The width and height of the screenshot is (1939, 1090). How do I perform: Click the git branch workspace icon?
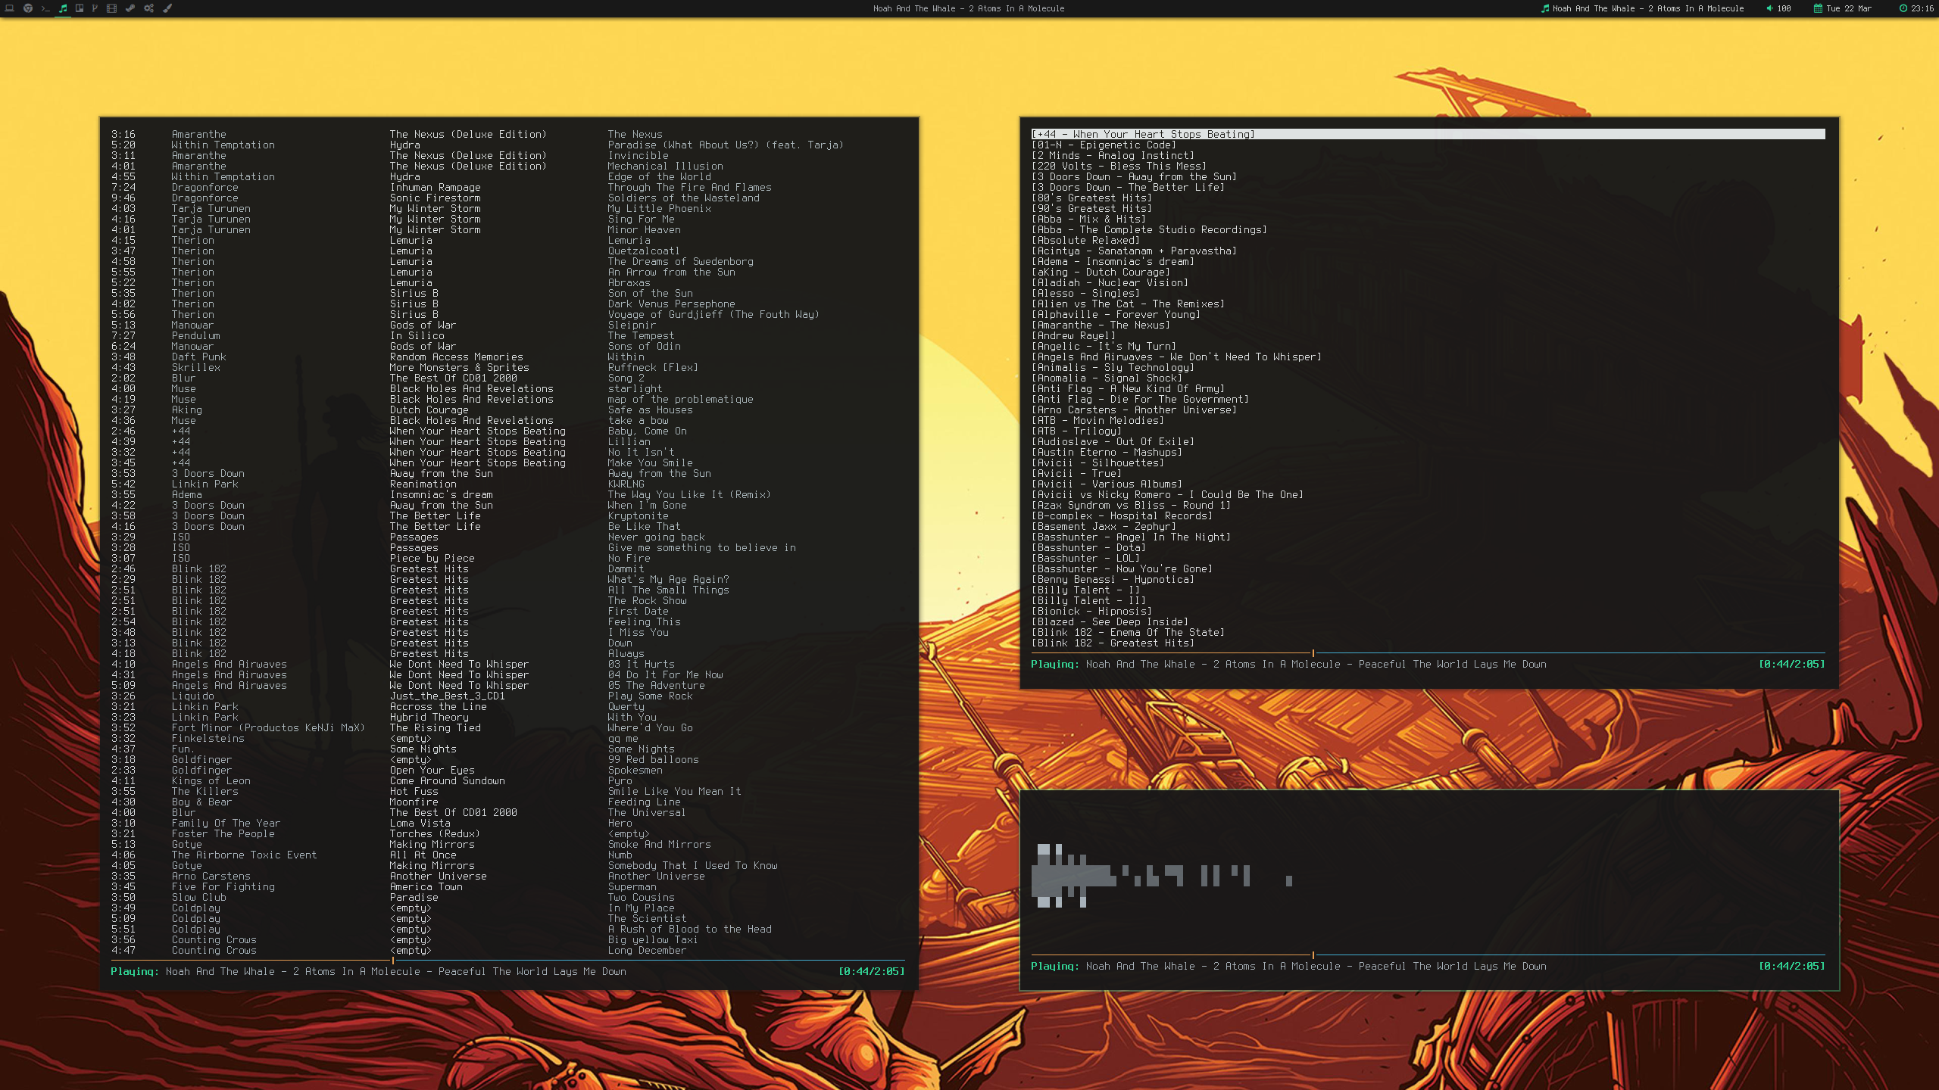95,8
